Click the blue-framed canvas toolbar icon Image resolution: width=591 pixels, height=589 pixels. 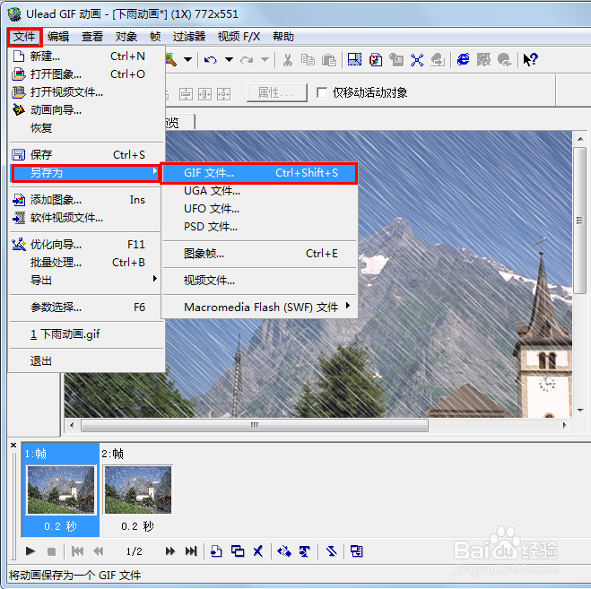click(354, 59)
